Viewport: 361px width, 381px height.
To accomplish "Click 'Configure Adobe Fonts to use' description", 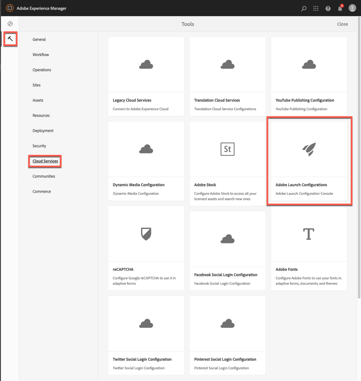I will tap(309, 280).
